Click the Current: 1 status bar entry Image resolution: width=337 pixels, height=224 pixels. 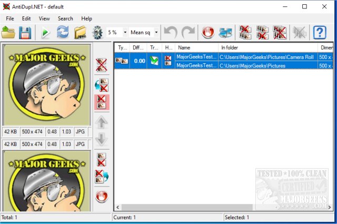125,217
